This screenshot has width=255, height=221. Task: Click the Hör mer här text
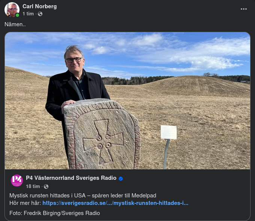point(25,203)
